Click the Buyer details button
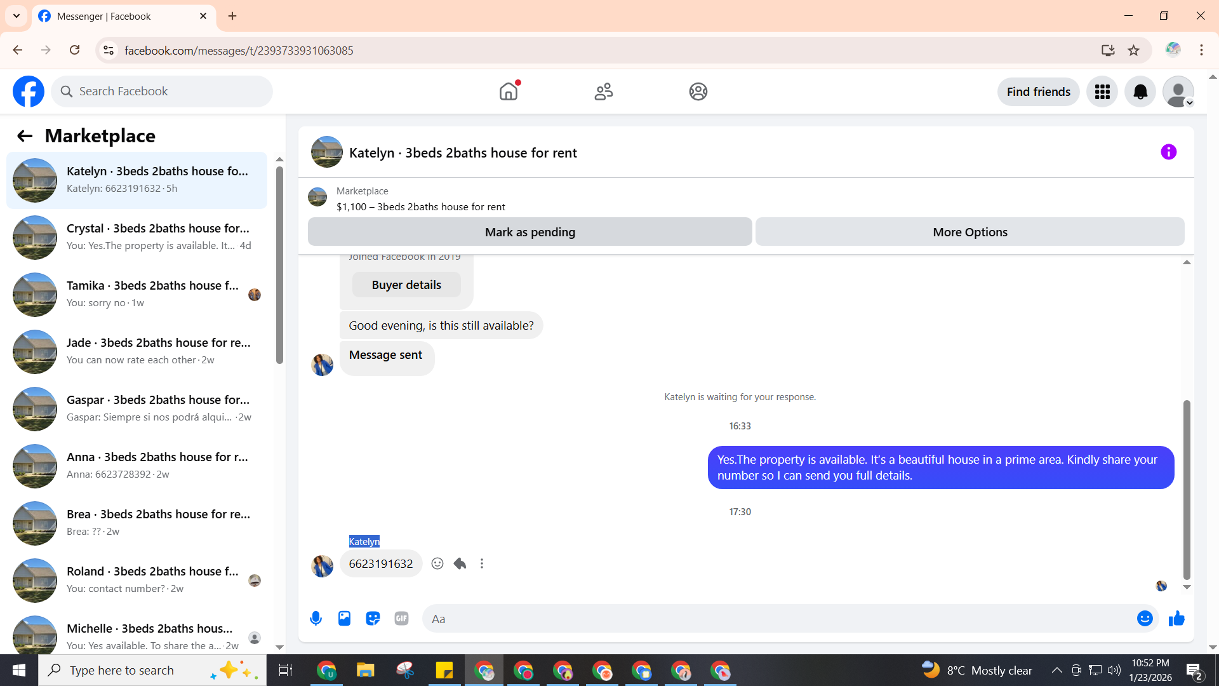Viewport: 1219px width, 686px height. (x=406, y=285)
